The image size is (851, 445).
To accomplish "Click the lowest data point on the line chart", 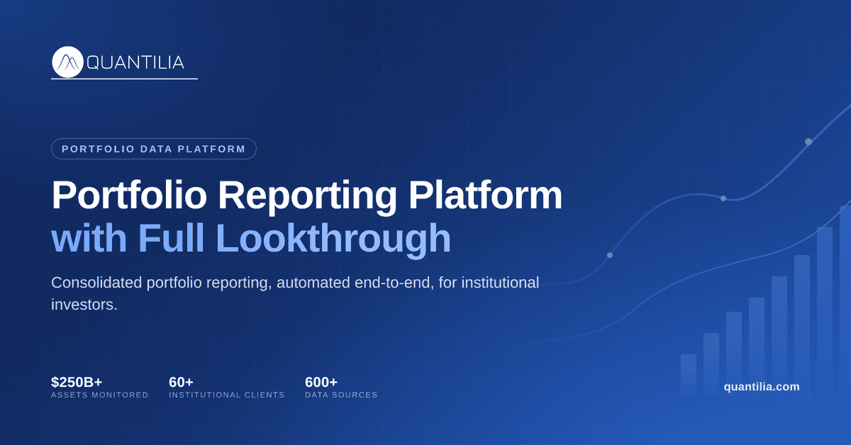I will click(x=610, y=255).
